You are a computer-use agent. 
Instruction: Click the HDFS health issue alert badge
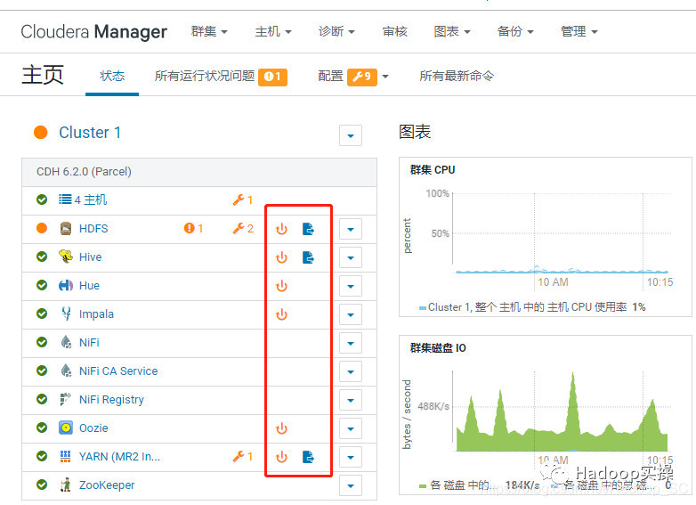click(x=193, y=228)
